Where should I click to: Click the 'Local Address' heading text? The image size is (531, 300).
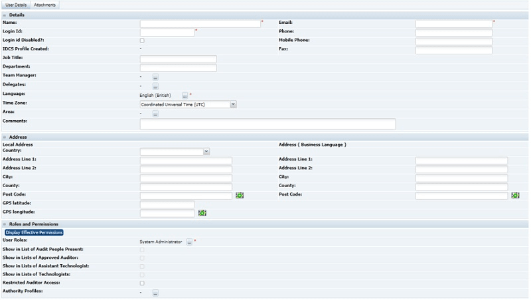point(18,145)
